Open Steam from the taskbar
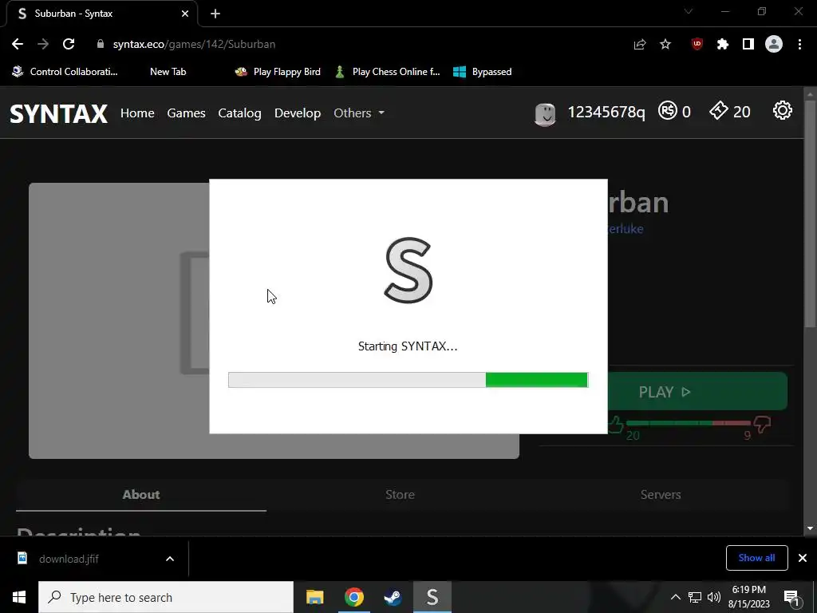This screenshot has width=817, height=613. coord(393,597)
